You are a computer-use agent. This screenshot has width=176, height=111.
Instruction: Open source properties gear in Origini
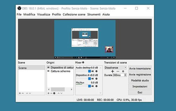pyautogui.click(x=54, y=93)
